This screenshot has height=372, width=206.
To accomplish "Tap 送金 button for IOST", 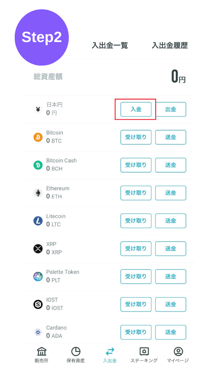I will tap(171, 304).
